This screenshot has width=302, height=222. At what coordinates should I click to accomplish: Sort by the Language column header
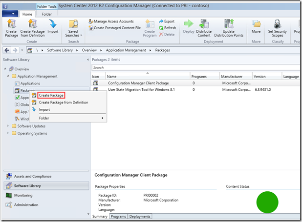[x=291, y=77]
